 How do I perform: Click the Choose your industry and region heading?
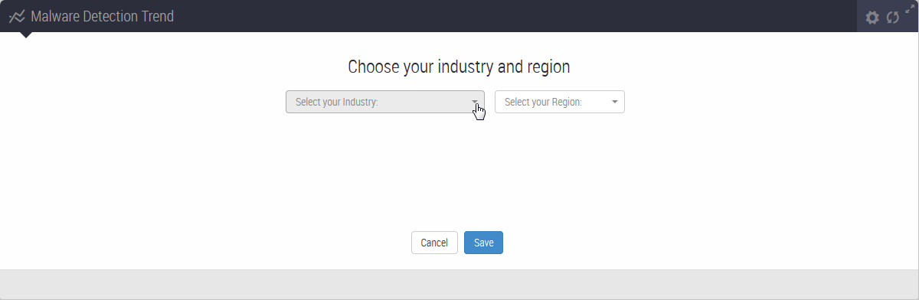click(x=459, y=67)
